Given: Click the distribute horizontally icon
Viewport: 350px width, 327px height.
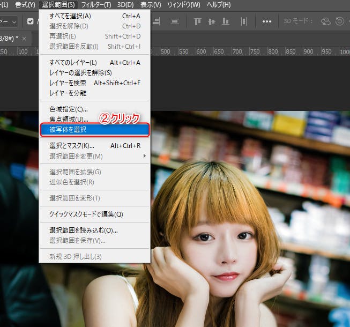Looking at the screenshot, I should click(x=244, y=21).
